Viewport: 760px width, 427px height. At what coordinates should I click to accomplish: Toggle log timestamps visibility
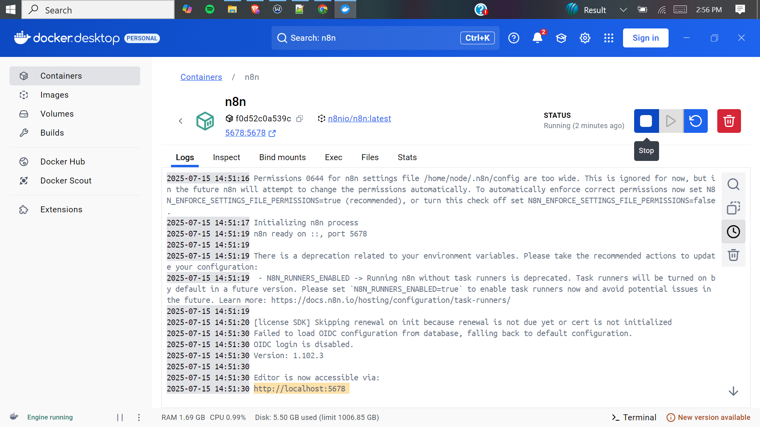(733, 232)
